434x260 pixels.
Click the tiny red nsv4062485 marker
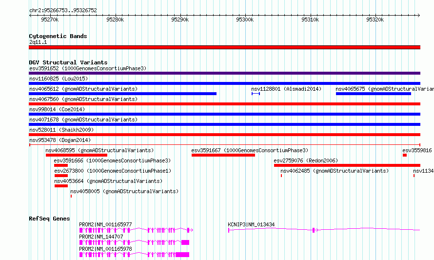coord(281,176)
